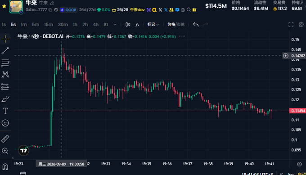Open price axis settings hexagon icon
The width and height of the screenshot is (306, 175).
299,164
